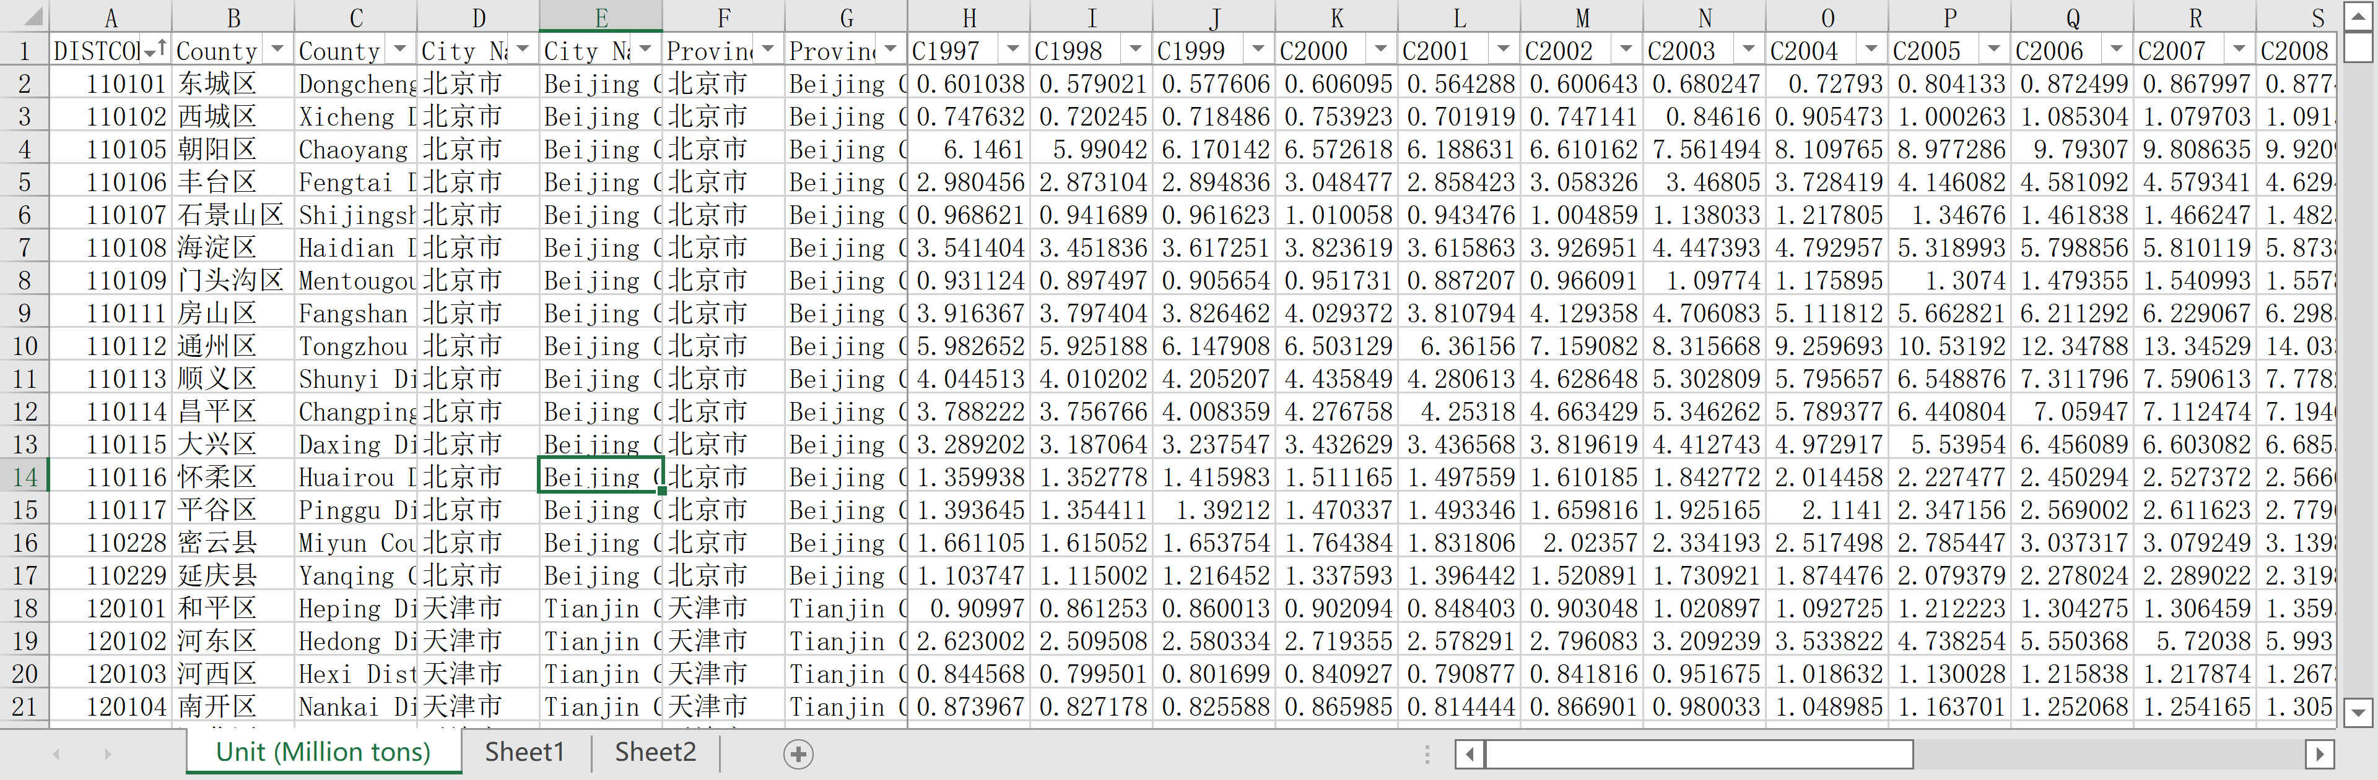
Task: Select the Haidian District cell
Action: 356,247
